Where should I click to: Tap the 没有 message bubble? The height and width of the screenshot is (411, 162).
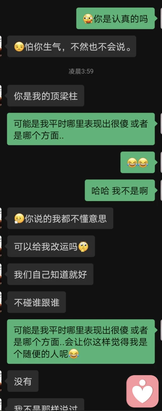pyautogui.click(x=23, y=381)
